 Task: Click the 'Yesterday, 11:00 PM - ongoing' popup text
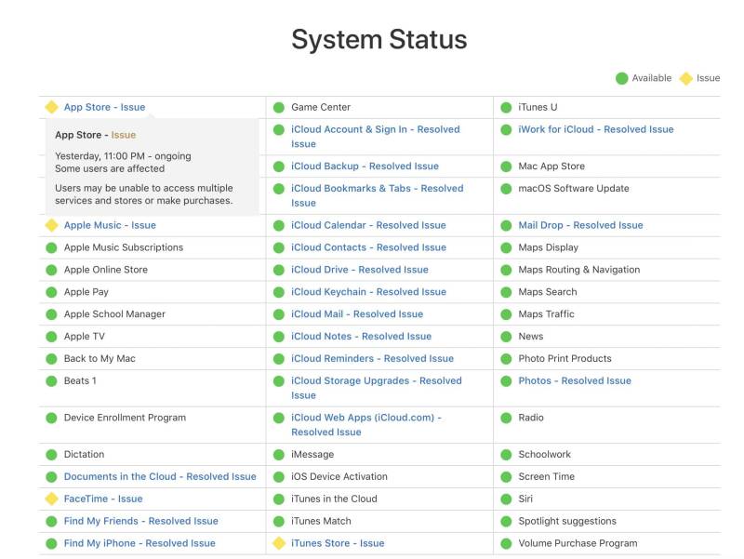click(x=123, y=156)
